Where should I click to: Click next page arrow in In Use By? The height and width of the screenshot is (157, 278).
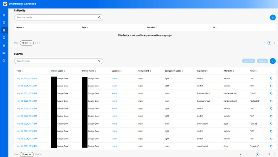tap(275, 43)
